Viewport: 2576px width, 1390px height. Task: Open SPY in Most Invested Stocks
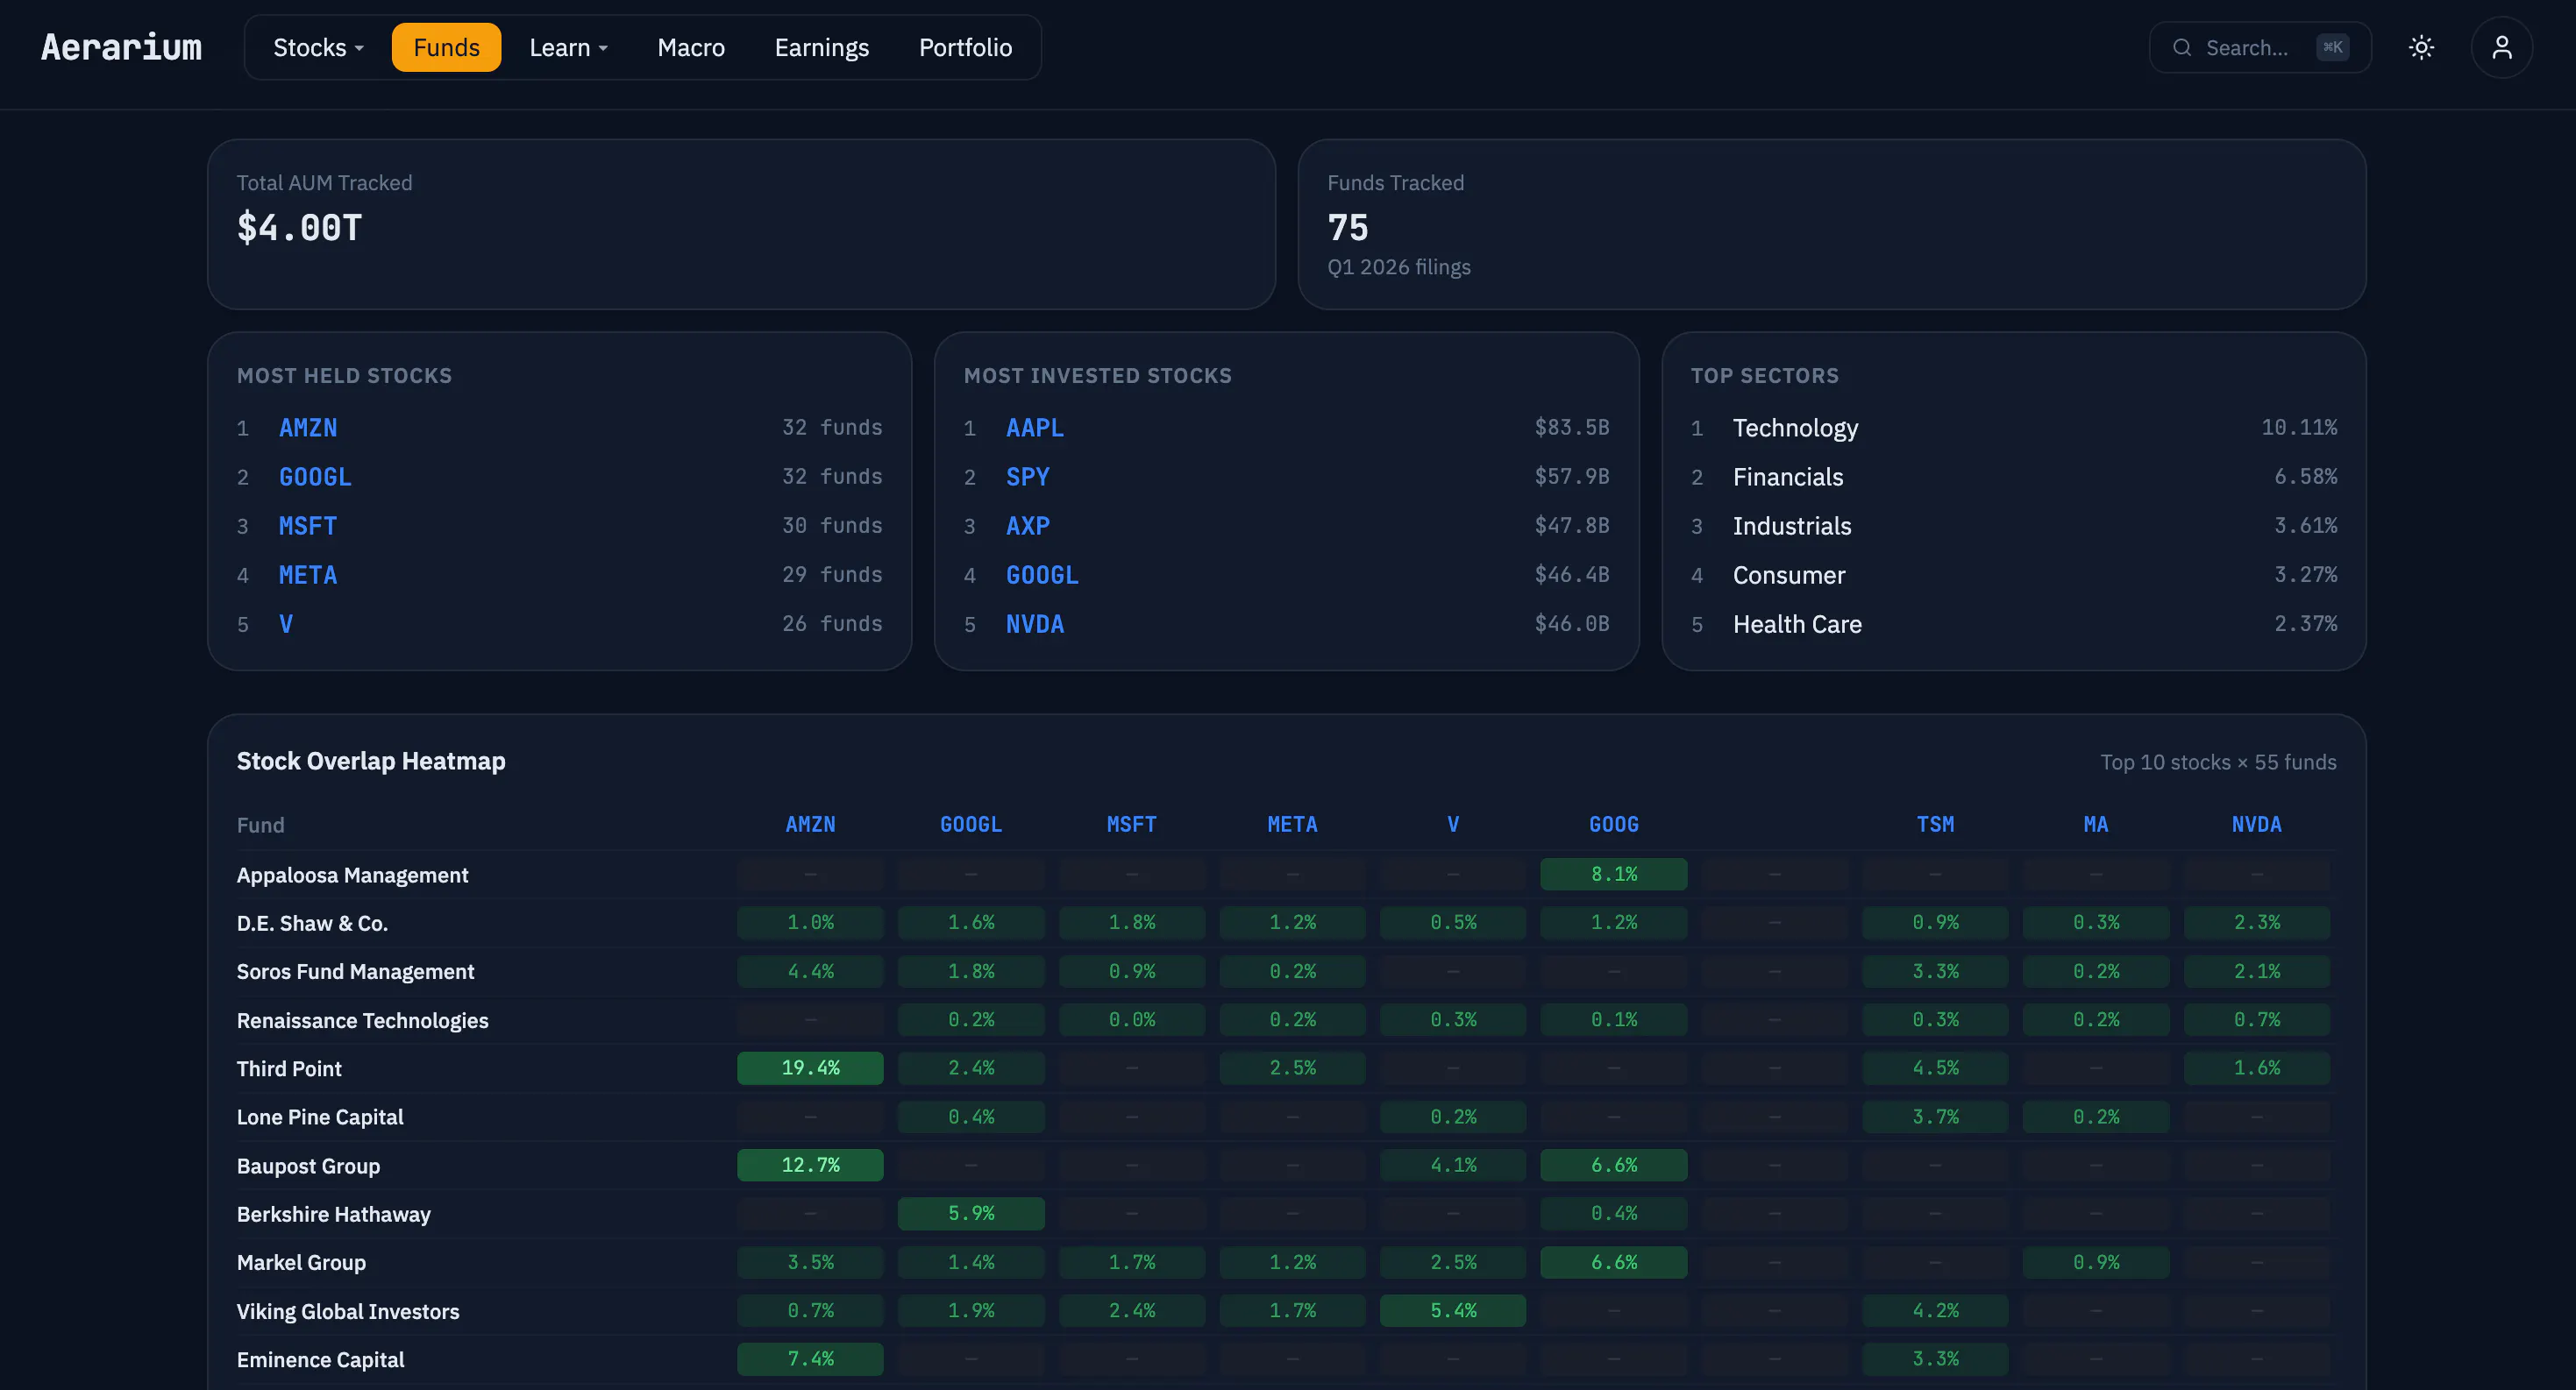(x=1028, y=477)
